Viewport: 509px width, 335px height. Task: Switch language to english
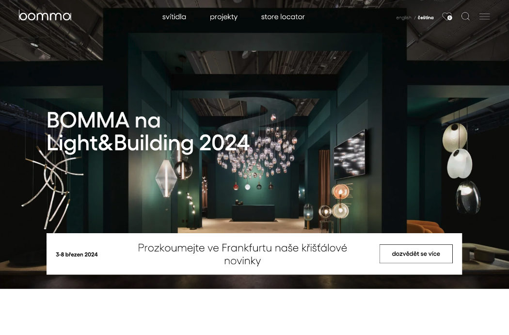[x=403, y=18]
